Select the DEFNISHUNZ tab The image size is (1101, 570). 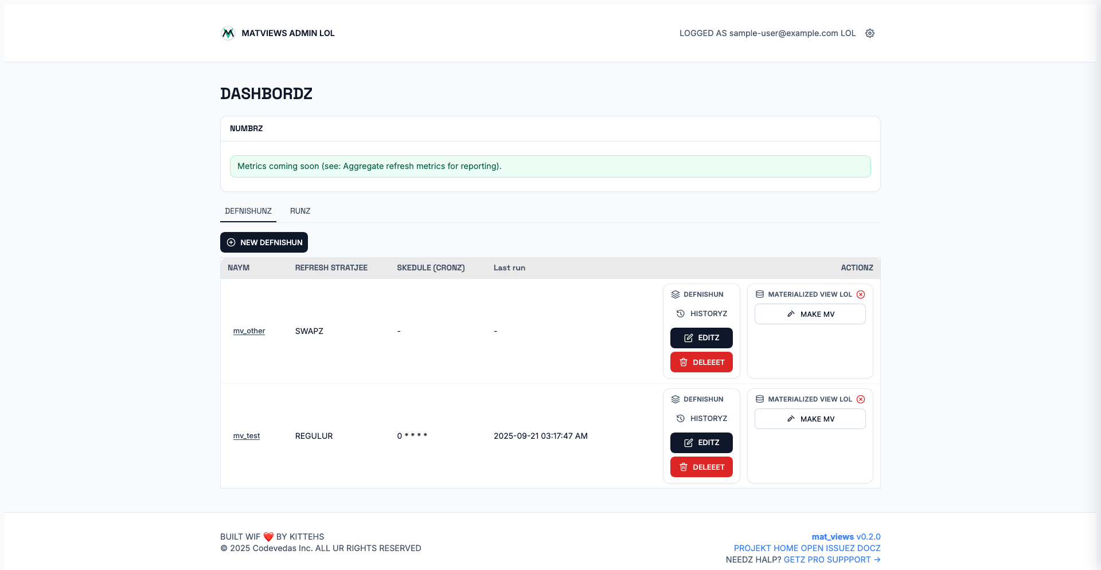(x=248, y=211)
